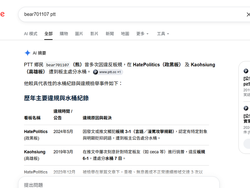
Task: Open the www.ptt.cc +1 source chip
Action: (x=108, y=72)
